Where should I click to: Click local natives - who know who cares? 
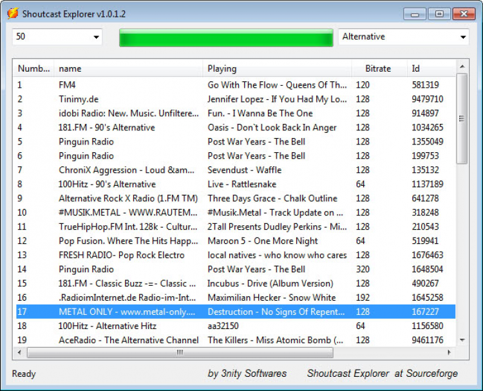(277, 256)
